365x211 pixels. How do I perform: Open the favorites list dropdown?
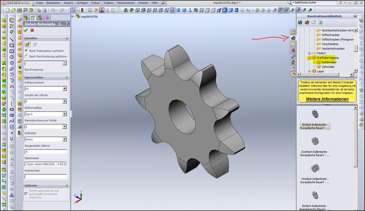point(64,63)
